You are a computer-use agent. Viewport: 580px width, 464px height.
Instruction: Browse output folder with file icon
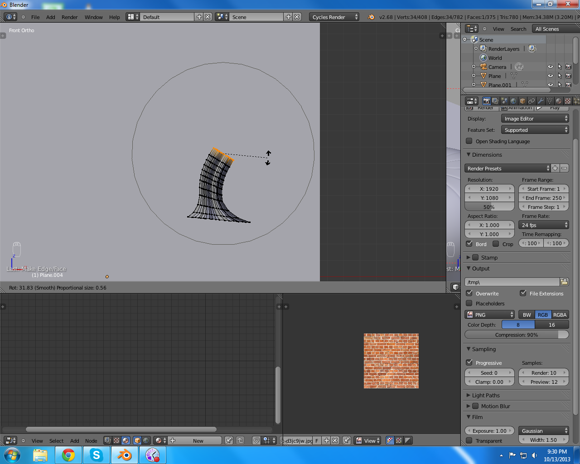click(x=564, y=282)
